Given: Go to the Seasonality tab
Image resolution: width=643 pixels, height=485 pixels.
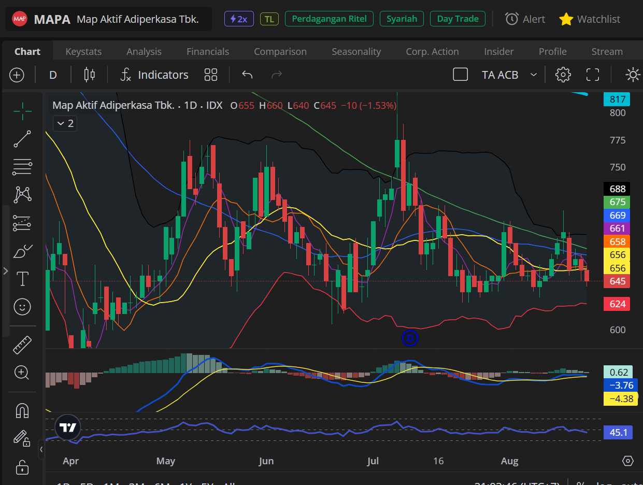Looking at the screenshot, I should point(356,51).
